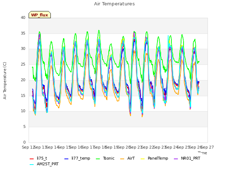The image size is (229, 171).
Task: Click the cyan AM25T_PRT legend color marker
Action: coord(32,165)
